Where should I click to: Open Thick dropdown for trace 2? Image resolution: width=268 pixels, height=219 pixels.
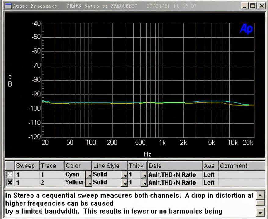(x=144, y=183)
